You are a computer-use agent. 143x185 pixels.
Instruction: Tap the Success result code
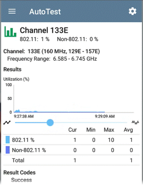pos(21,180)
